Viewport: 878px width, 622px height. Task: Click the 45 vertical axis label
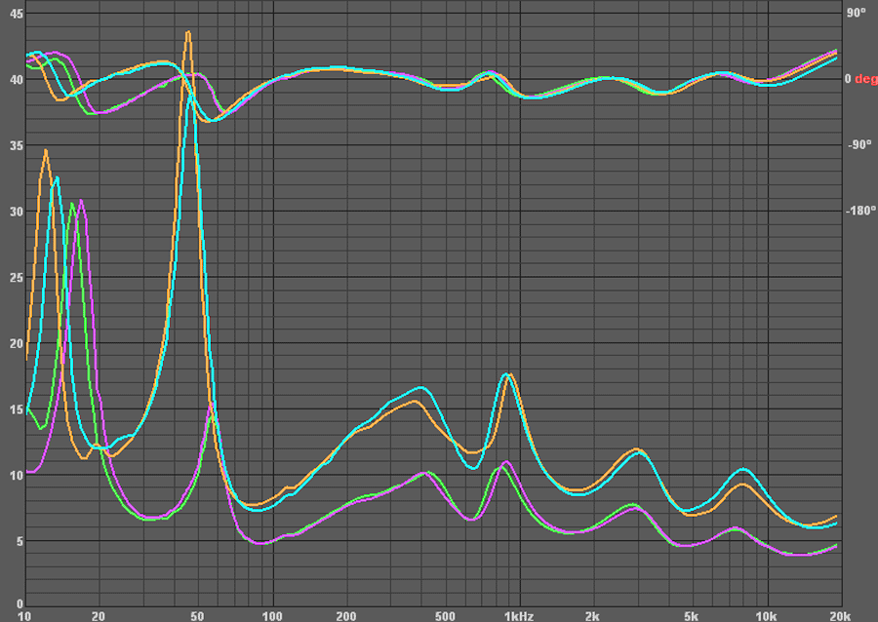[17, 14]
